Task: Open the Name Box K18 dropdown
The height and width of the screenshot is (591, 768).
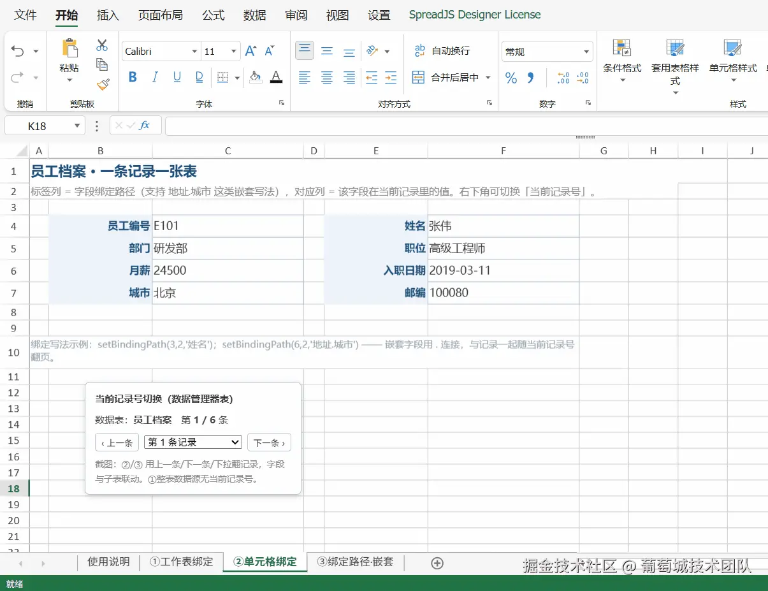Action: point(77,126)
